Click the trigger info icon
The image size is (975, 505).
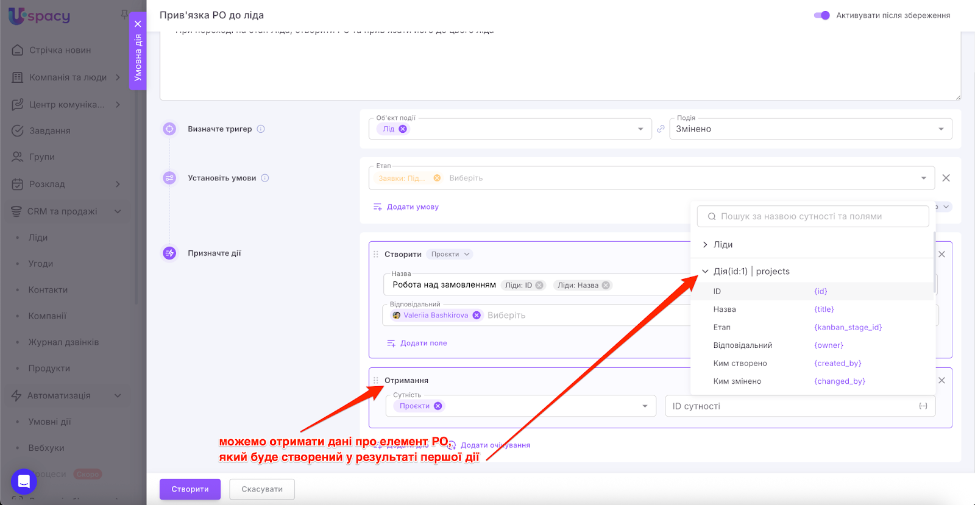click(261, 129)
